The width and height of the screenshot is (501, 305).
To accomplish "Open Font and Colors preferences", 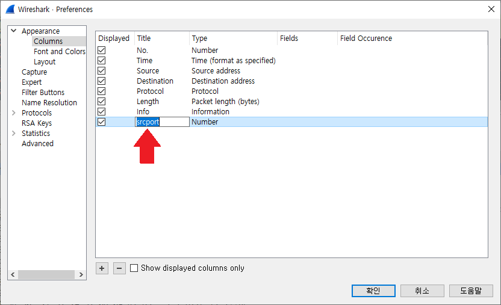I will (60, 51).
